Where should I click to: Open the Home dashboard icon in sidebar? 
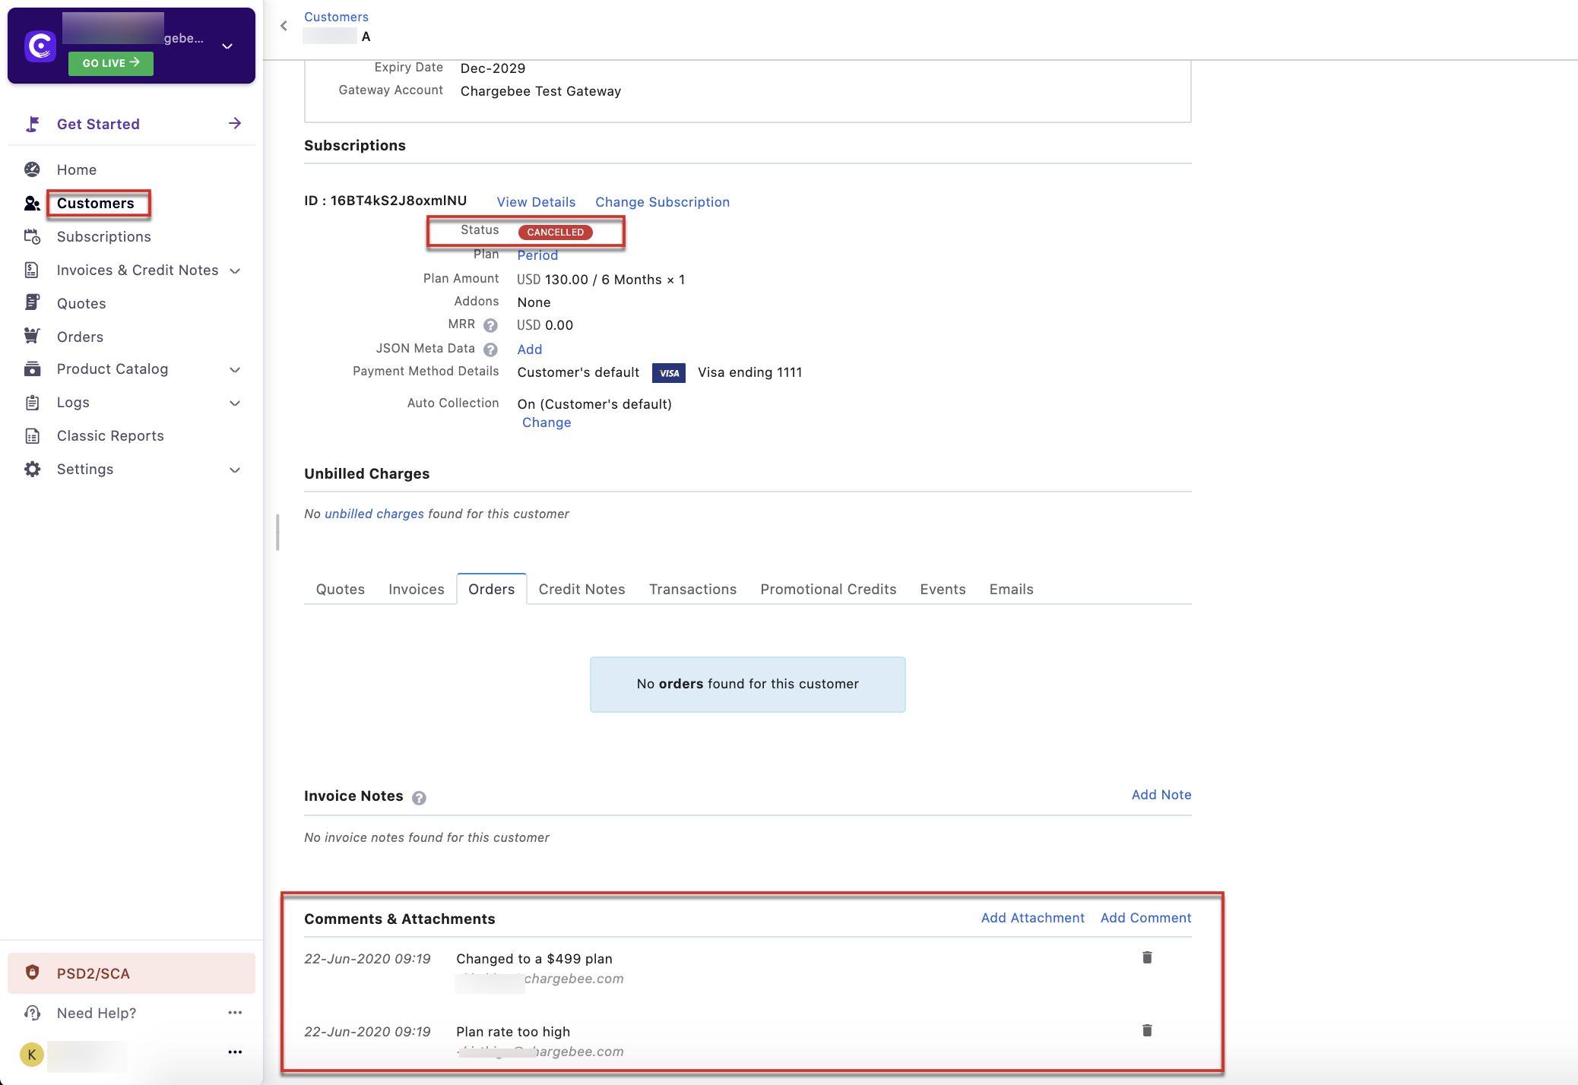pos(32,169)
